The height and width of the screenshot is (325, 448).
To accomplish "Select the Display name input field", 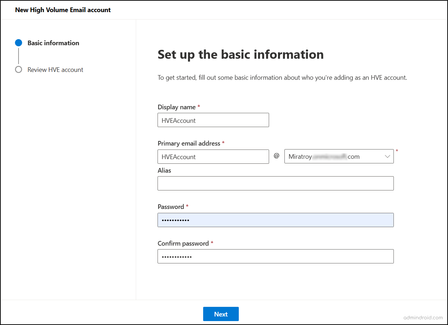I will (x=213, y=120).
